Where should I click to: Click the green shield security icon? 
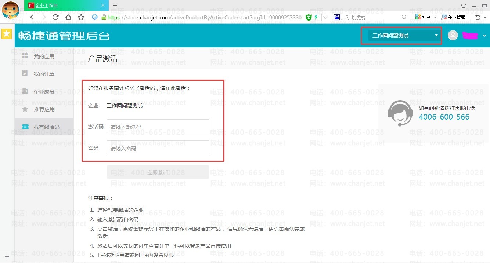[x=309, y=17]
